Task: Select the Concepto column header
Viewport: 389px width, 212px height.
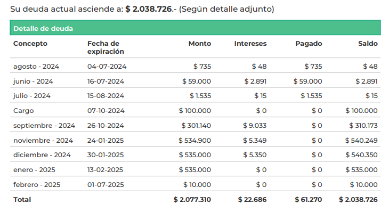Action: (x=30, y=44)
